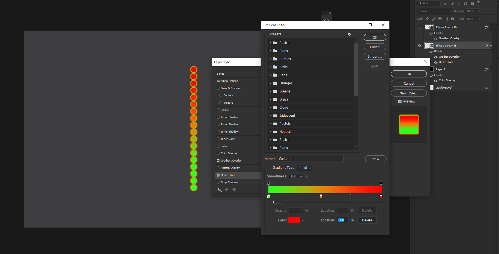Click the filter type layers icon

click(x=459, y=3)
